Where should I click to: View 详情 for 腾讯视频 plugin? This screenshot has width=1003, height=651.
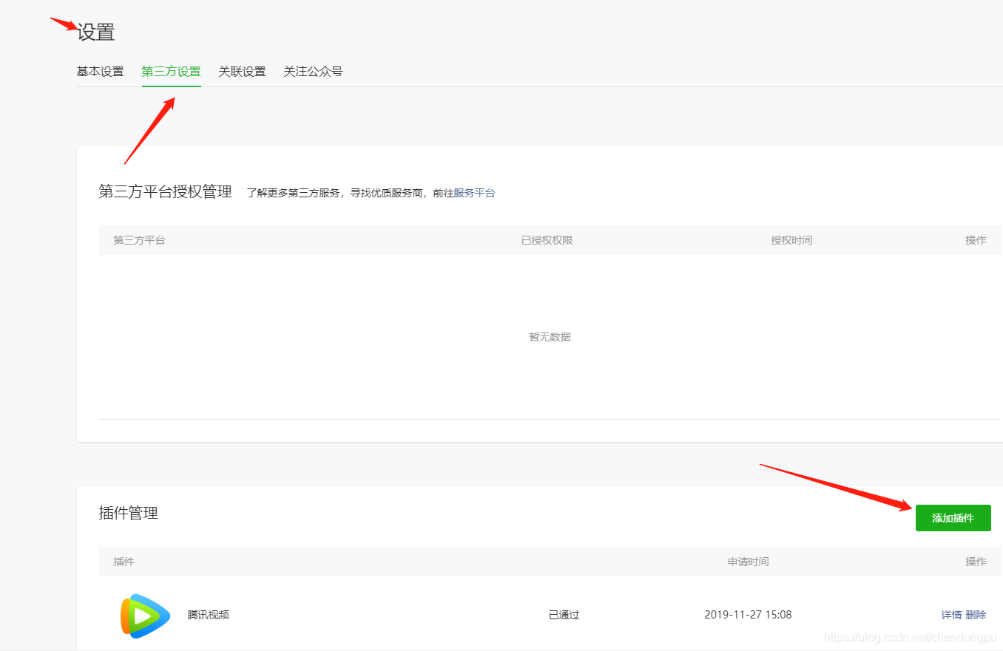pos(951,615)
